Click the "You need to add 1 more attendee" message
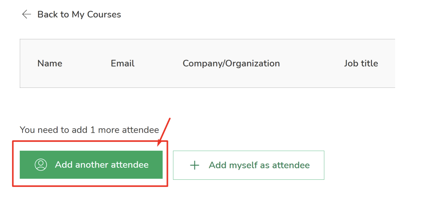This screenshot has height=204, width=437. click(89, 130)
